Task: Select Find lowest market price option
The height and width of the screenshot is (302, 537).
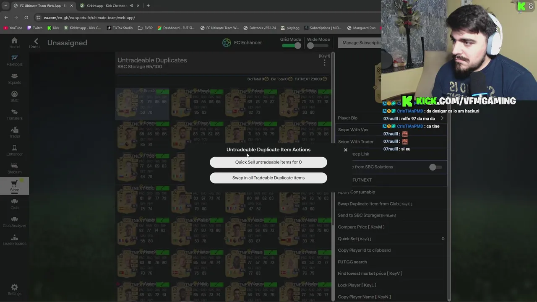Action: click(391, 273)
